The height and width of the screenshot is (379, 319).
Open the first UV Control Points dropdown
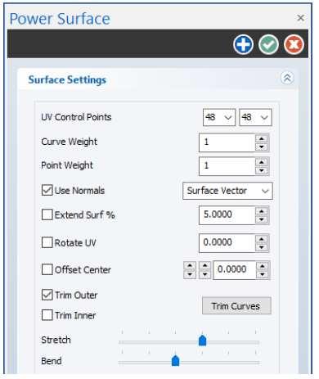point(219,117)
